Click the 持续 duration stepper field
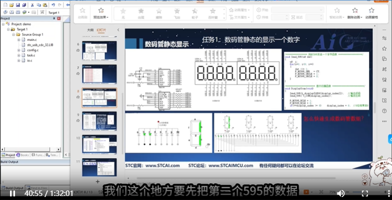Image resolution: width=392 pixels, height=200 pixels. (280, 17)
